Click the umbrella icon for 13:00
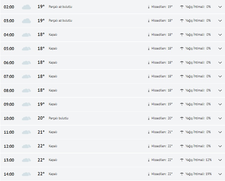The width and height of the screenshot is (225, 181). [x=182, y=160]
